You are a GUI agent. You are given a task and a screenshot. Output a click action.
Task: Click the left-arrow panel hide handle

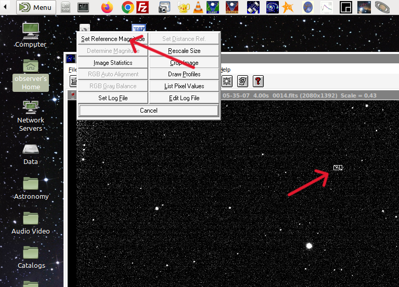tap(5, 7)
